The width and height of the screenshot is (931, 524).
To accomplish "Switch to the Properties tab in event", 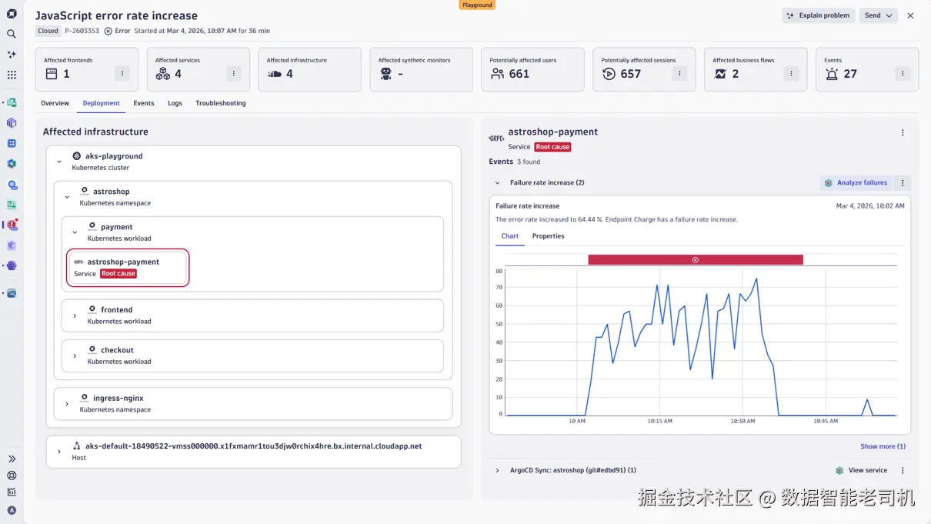I will (x=548, y=236).
